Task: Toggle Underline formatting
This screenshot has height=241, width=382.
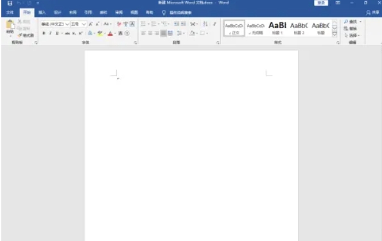Action: coord(57,33)
